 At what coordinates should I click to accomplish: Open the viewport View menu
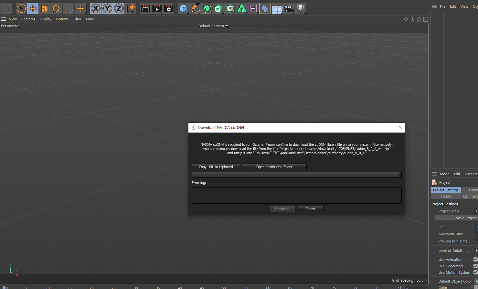[13, 19]
